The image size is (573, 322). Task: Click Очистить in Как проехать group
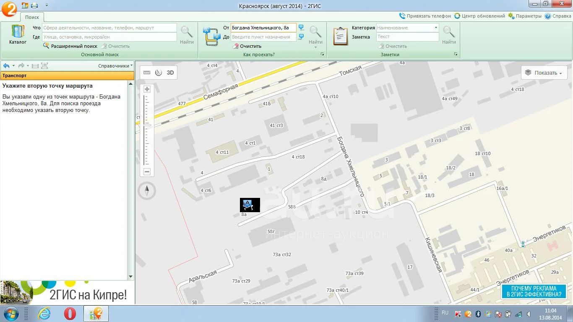[x=247, y=46]
